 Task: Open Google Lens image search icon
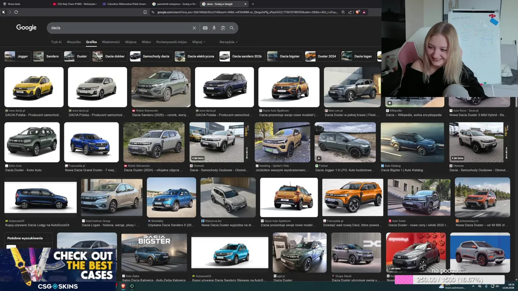pos(223,28)
